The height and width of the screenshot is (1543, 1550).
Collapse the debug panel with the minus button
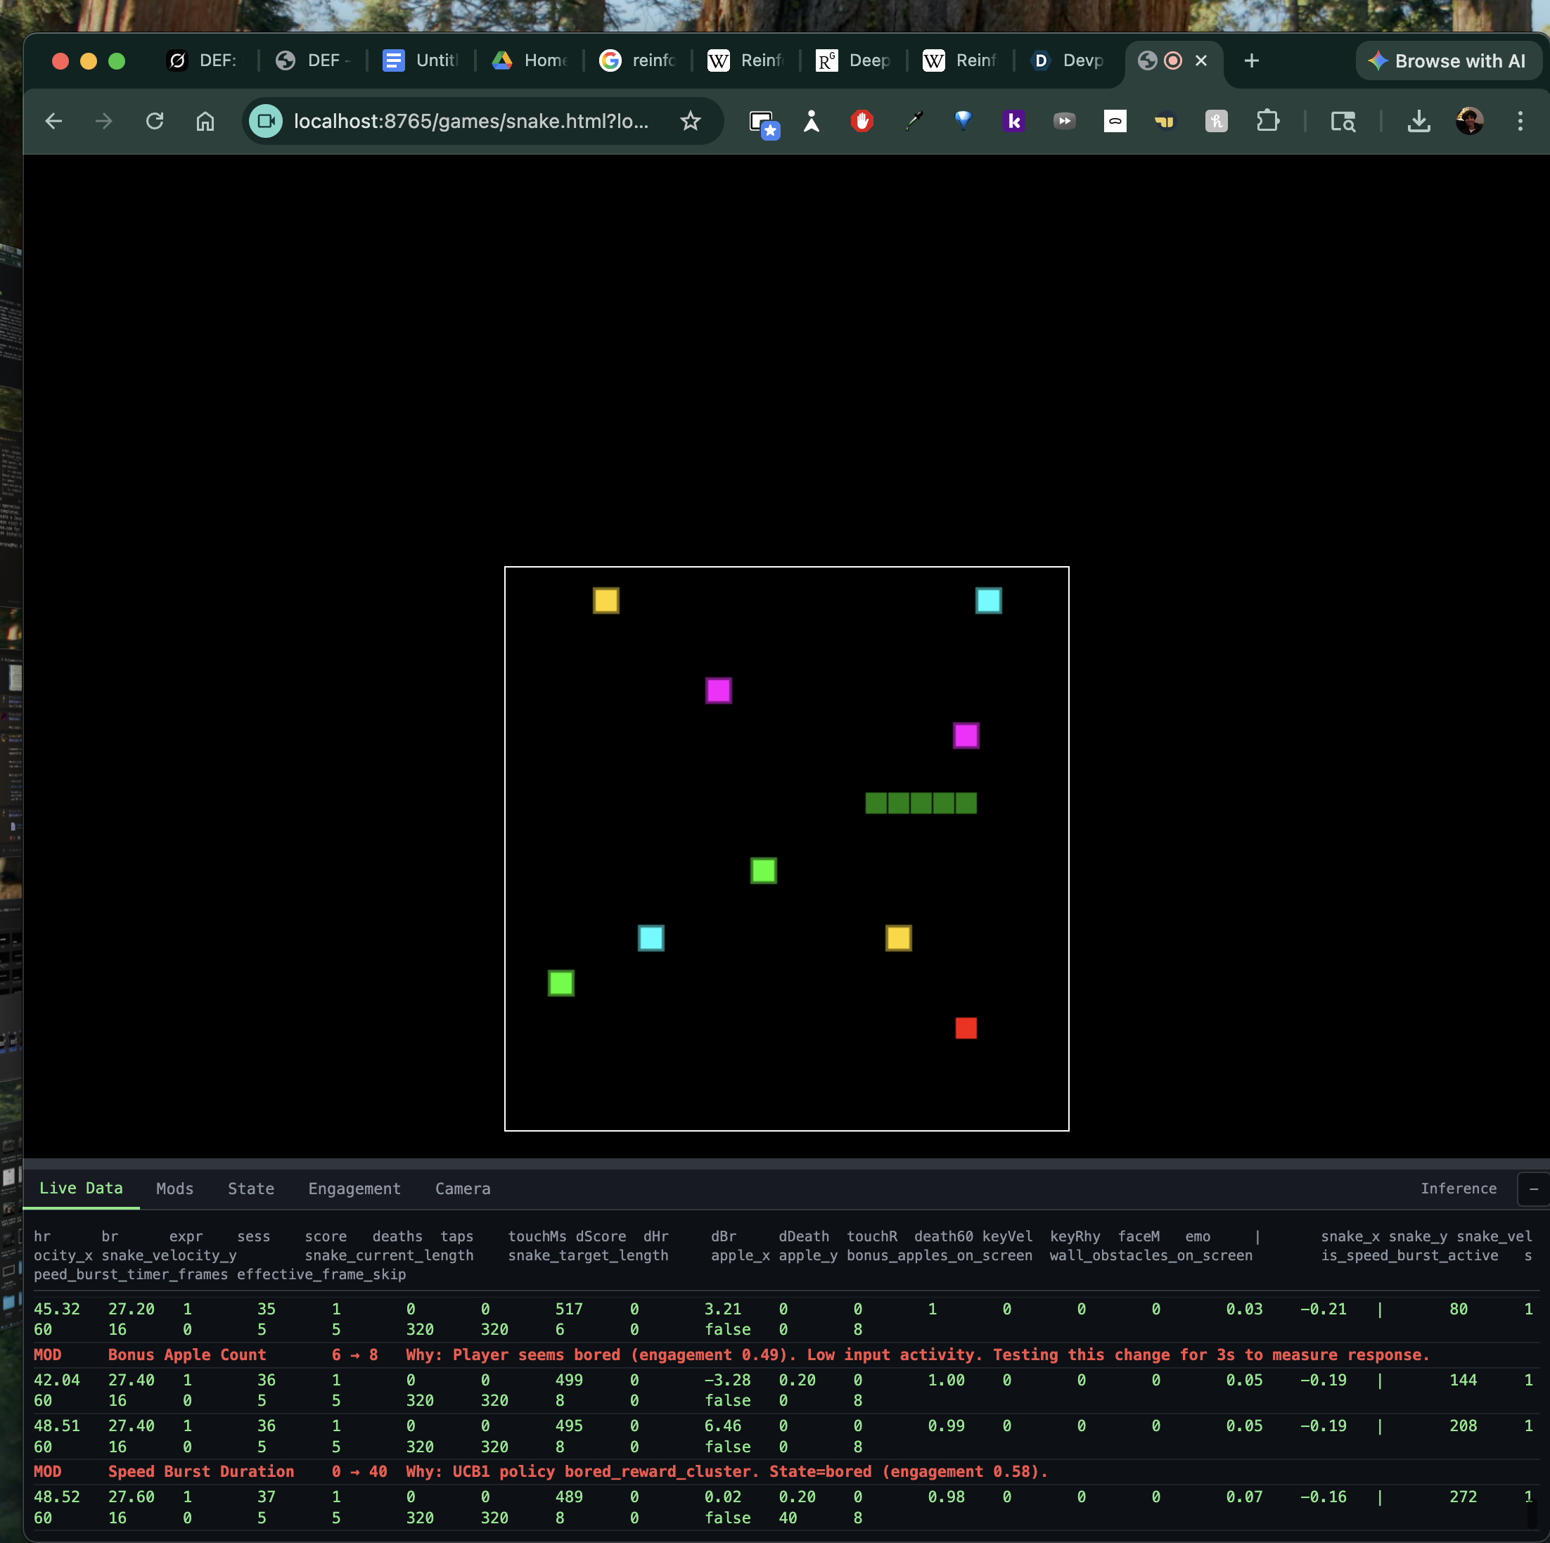click(x=1533, y=1189)
